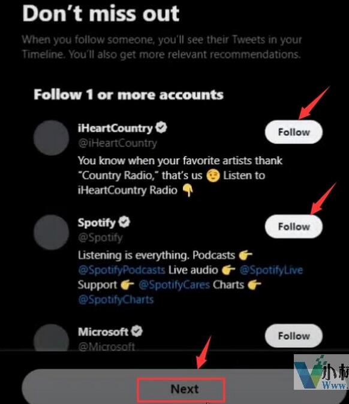Click the winking face emoji

213,176
